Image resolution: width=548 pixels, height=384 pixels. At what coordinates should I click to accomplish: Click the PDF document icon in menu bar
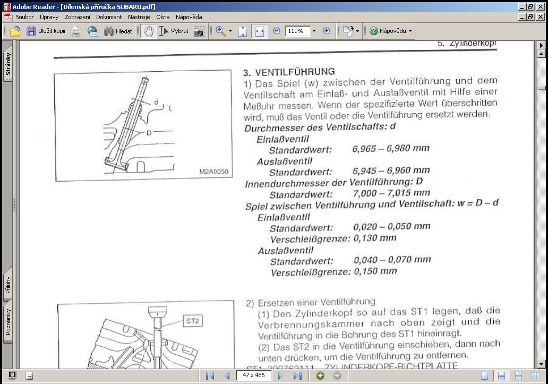[8, 17]
